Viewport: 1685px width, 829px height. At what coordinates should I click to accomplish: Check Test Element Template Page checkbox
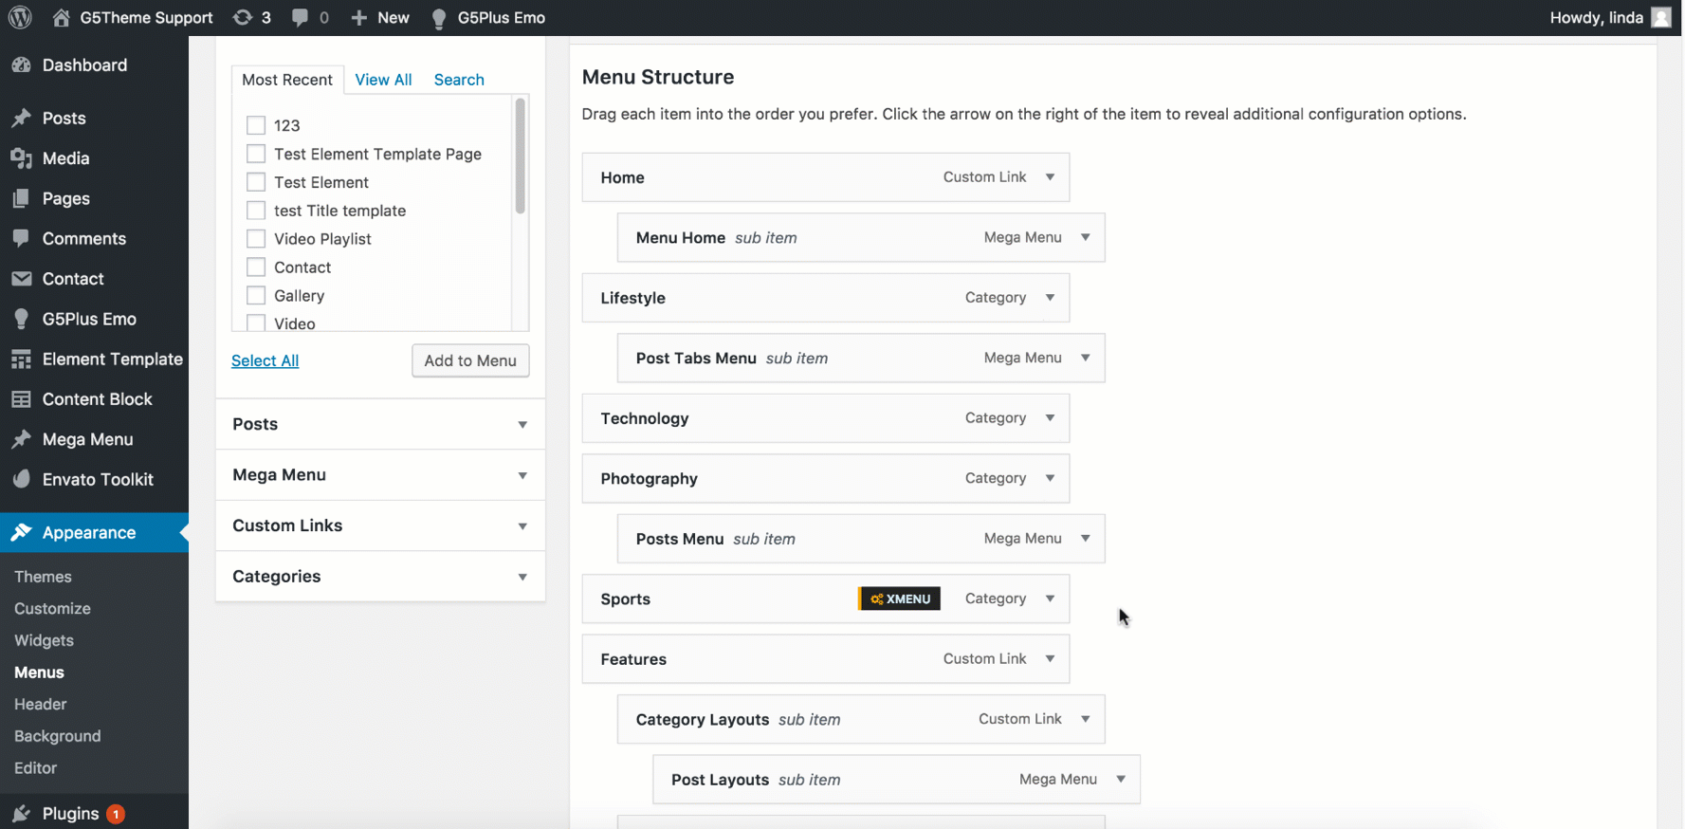point(256,153)
